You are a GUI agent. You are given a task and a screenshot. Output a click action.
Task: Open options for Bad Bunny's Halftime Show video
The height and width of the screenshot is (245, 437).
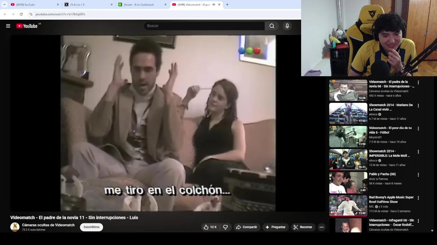coord(418,198)
